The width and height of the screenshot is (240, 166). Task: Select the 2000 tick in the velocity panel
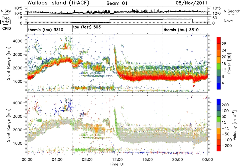(17, 130)
